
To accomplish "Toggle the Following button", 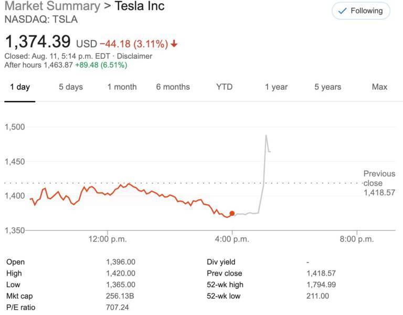I will coord(360,11).
